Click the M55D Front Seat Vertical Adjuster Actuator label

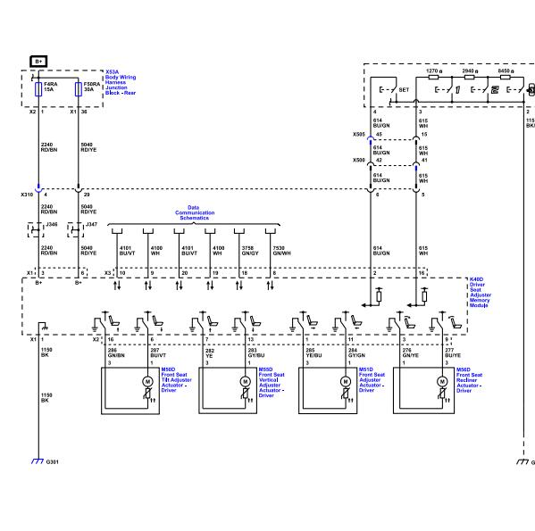click(272, 382)
